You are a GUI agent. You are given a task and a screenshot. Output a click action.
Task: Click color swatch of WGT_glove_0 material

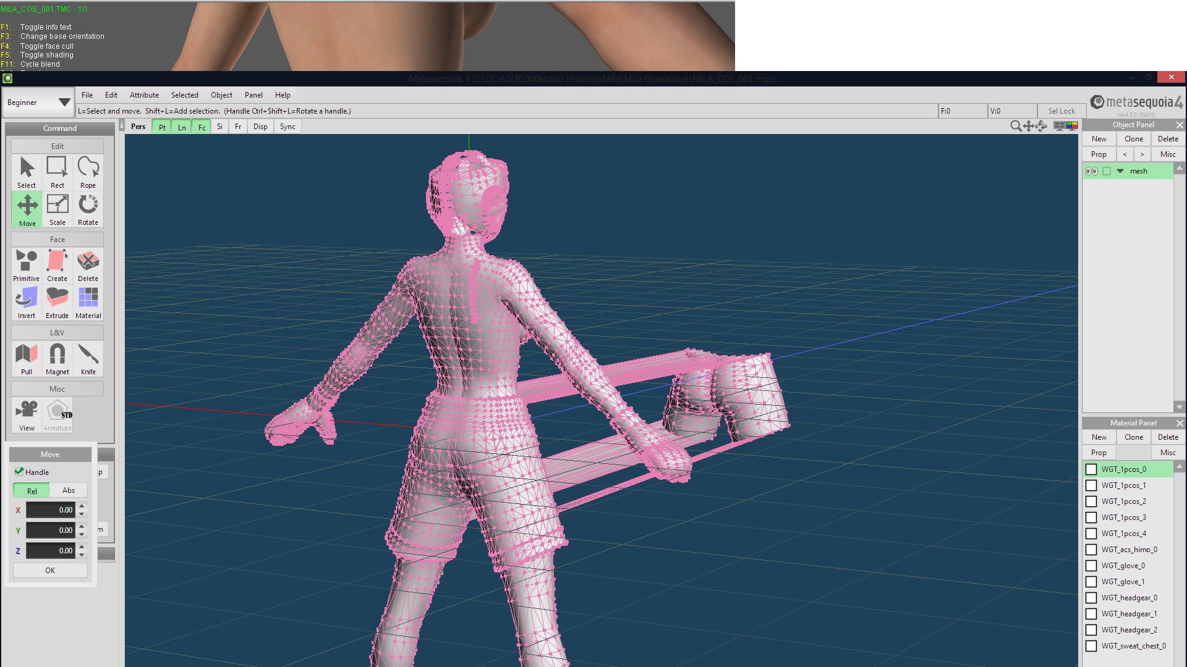[1091, 566]
